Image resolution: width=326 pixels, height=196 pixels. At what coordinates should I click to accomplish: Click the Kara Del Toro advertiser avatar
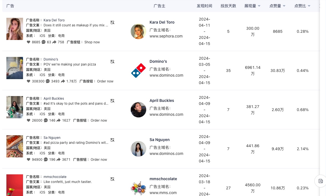tap(138, 31)
